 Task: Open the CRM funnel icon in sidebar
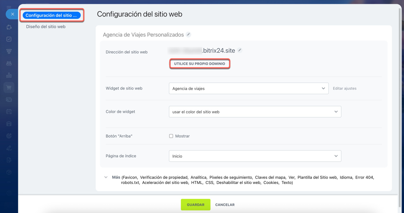click(x=9, y=51)
